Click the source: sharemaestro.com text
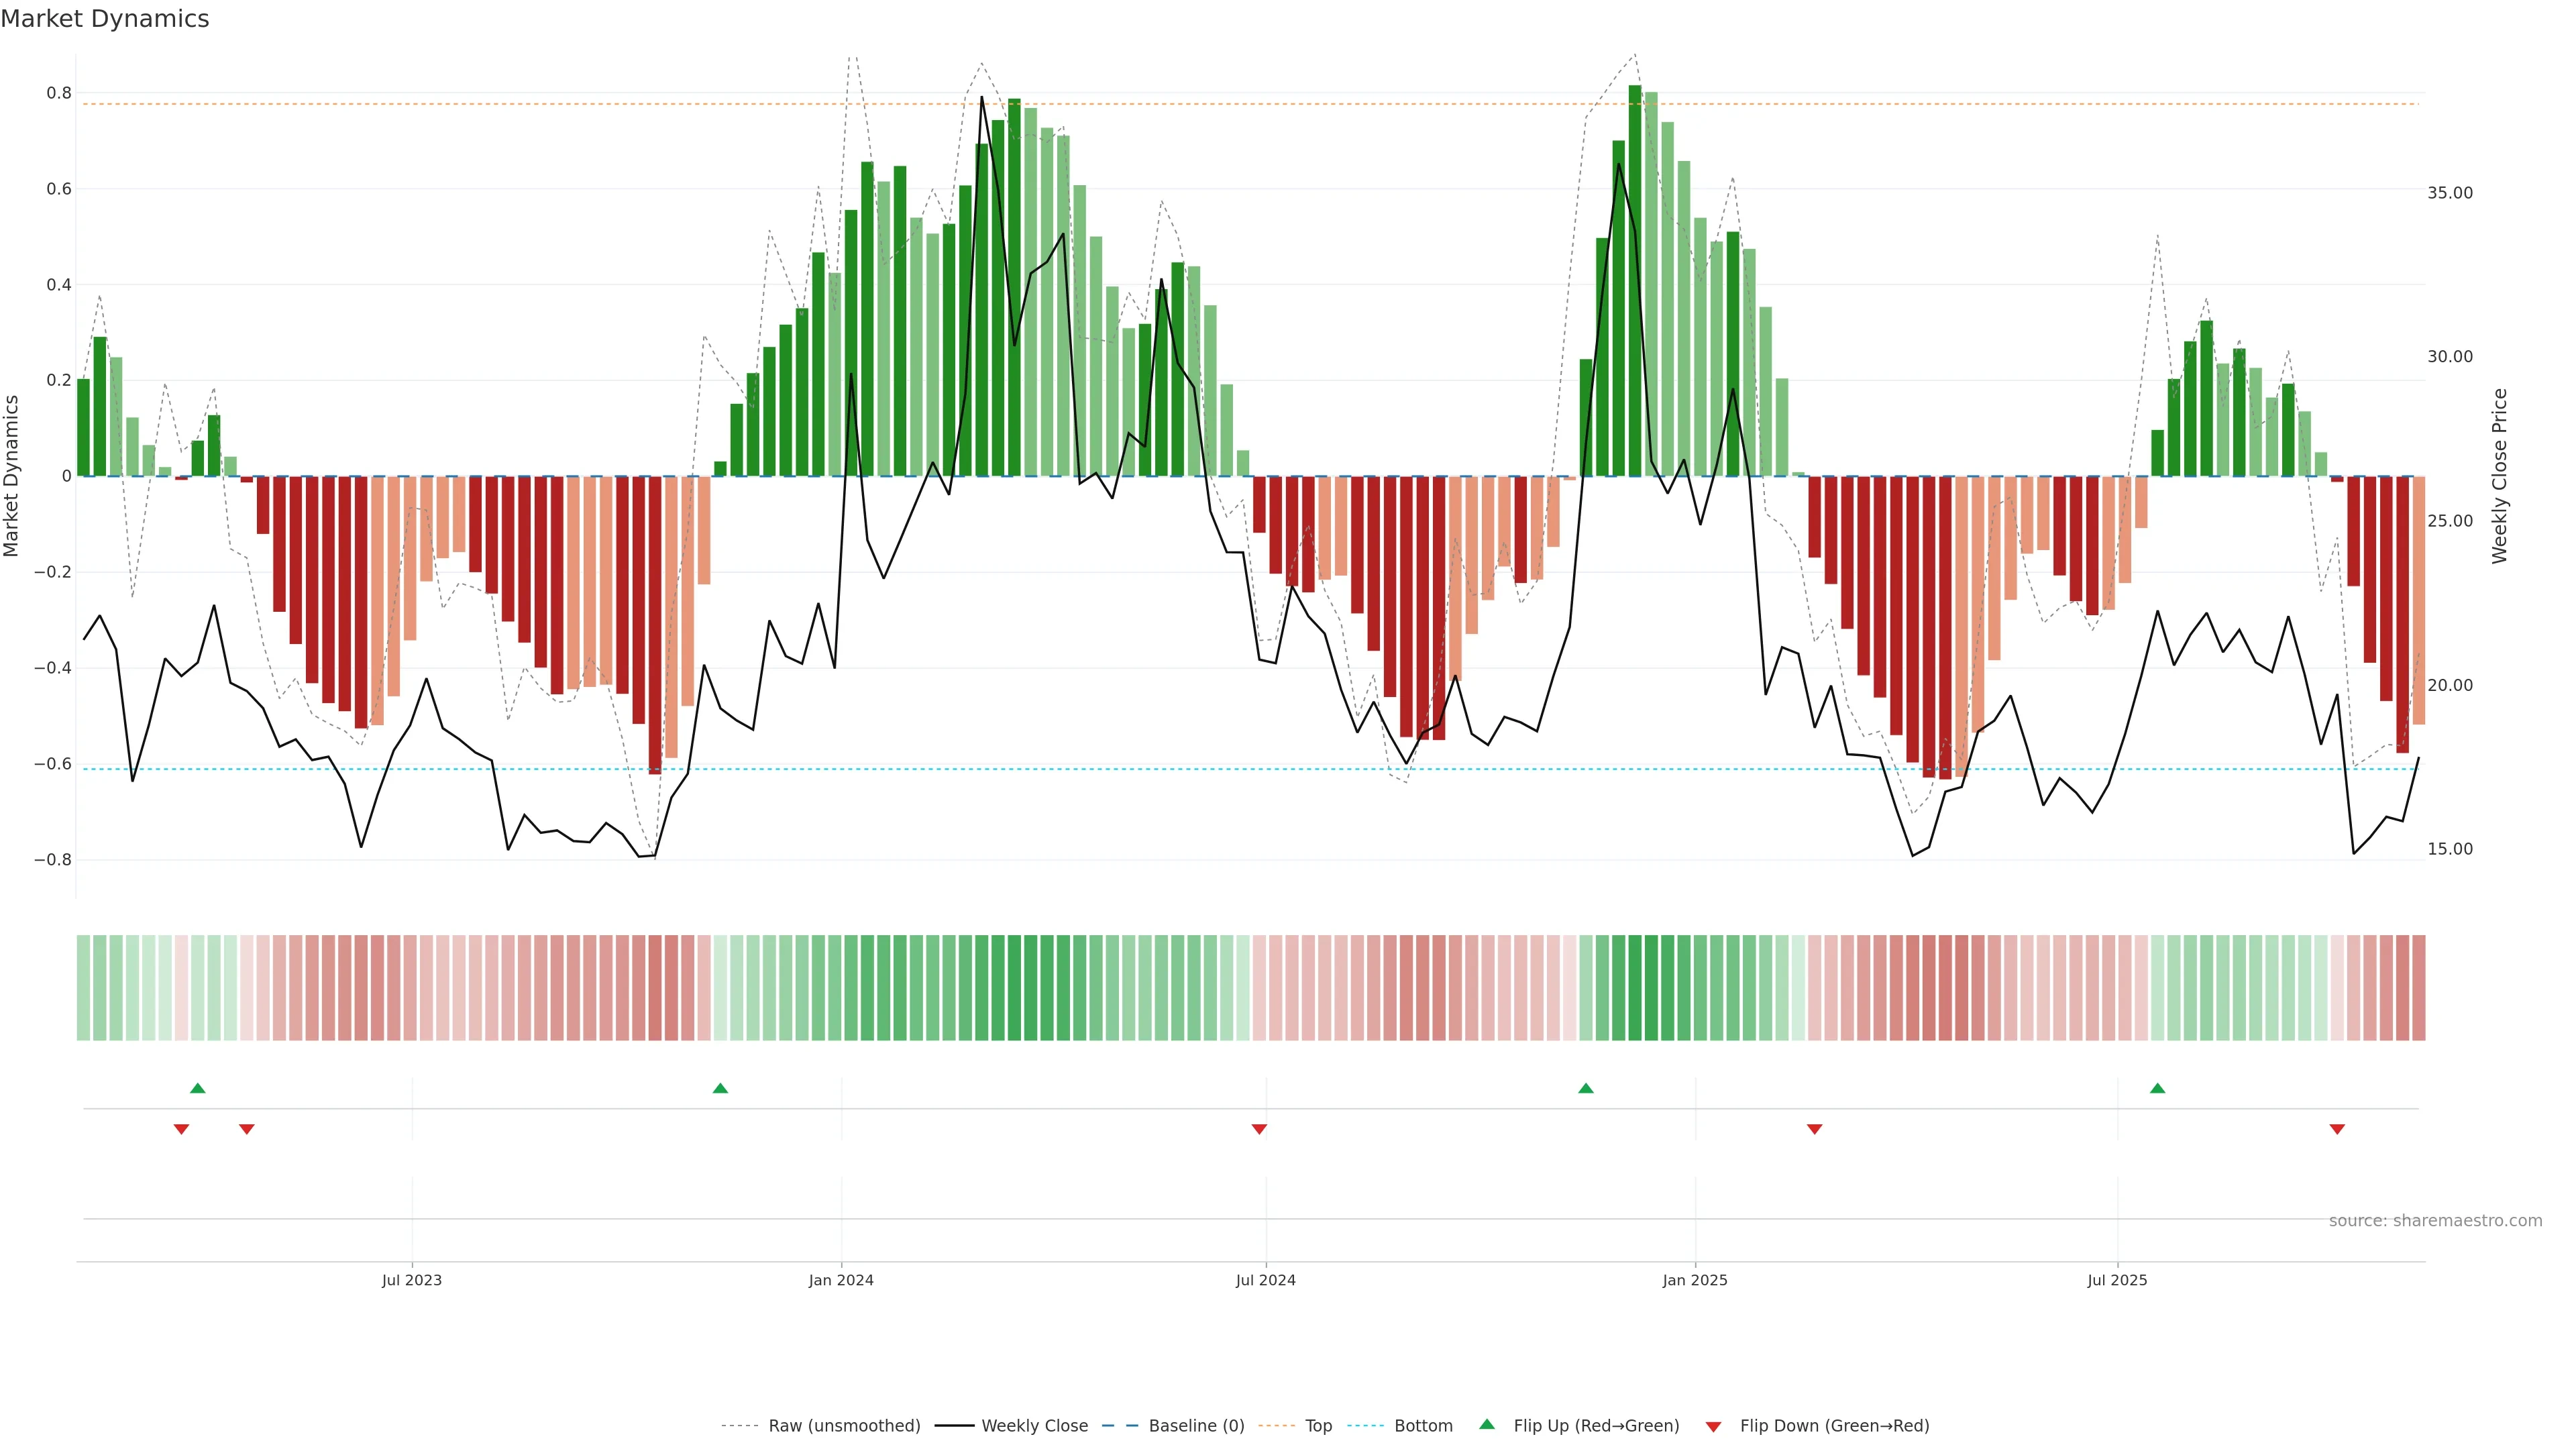This screenshot has height=1449, width=2576. (x=2435, y=1221)
